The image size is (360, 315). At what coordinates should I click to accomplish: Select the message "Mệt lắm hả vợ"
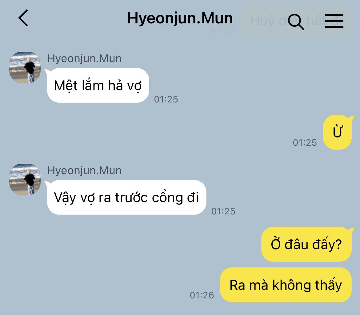click(x=98, y=86)
